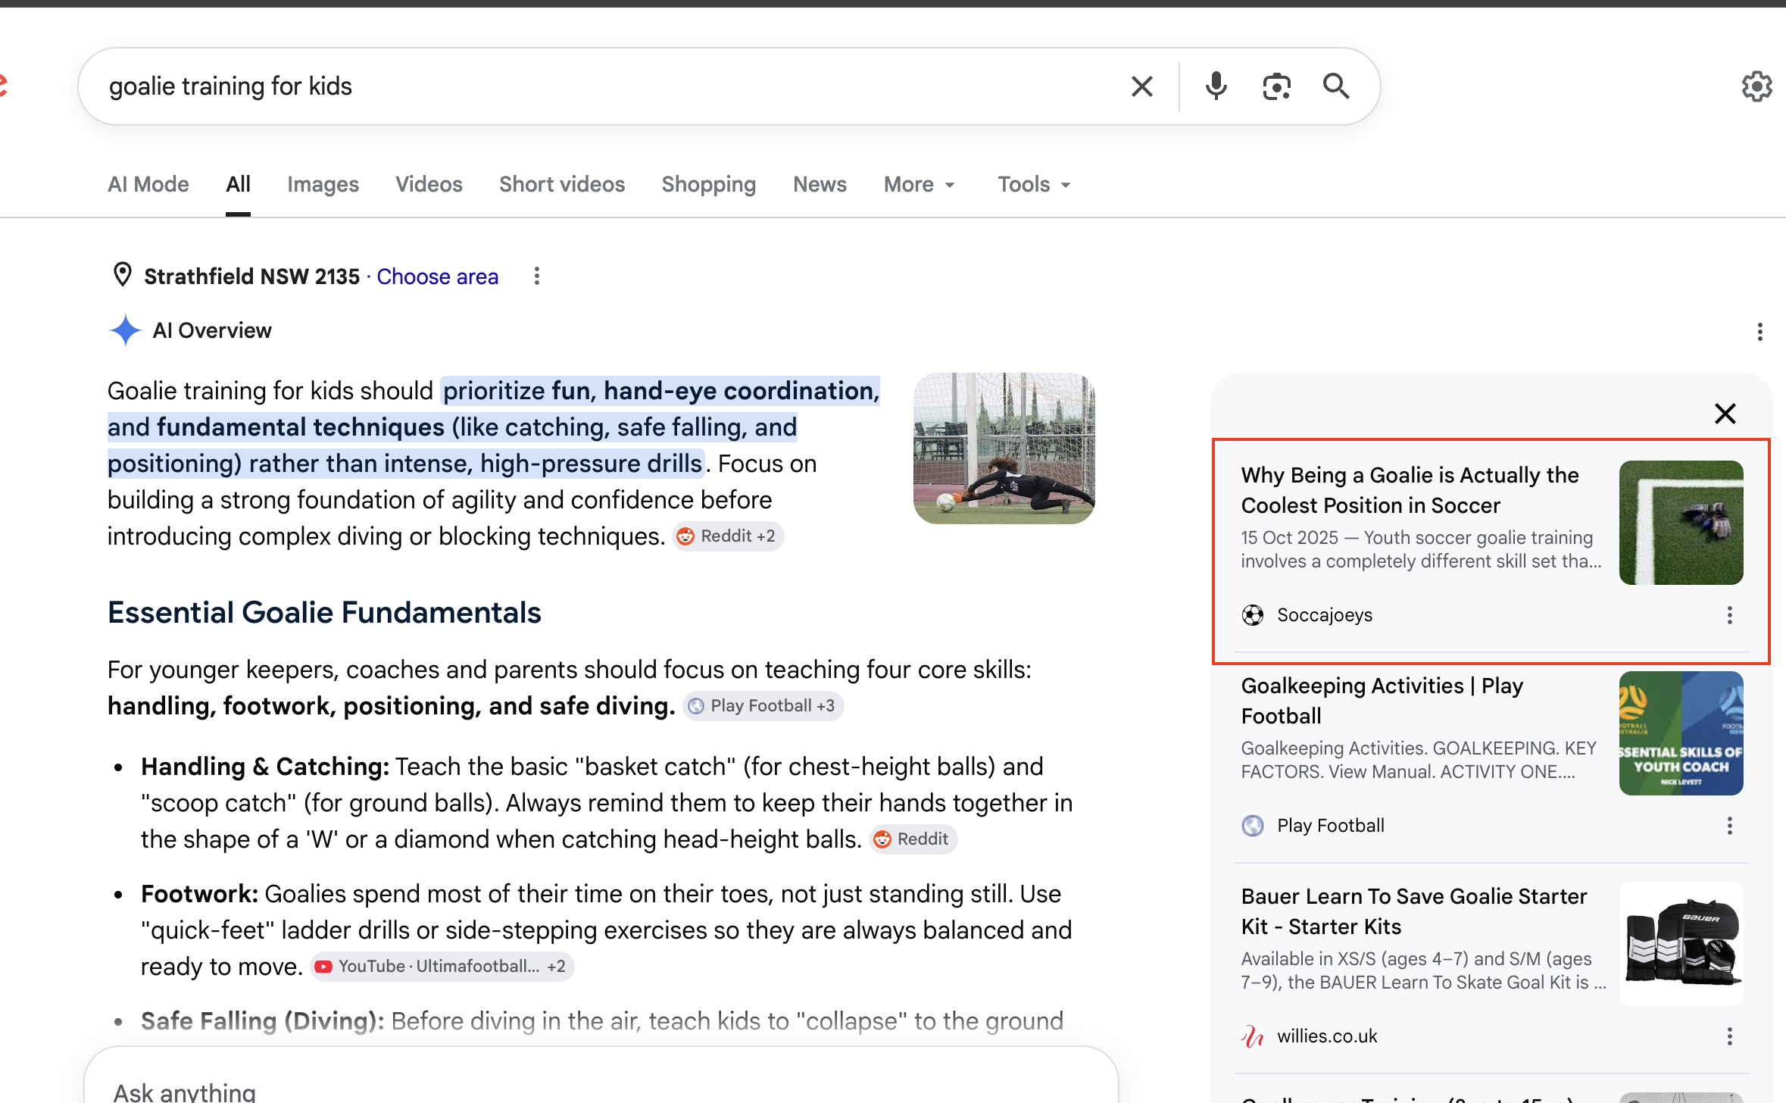This screenshot has width=1786, height=1103.
Task: Click the Bauer goalie kit product thumbnail
Action: (x=1681, y=944)
